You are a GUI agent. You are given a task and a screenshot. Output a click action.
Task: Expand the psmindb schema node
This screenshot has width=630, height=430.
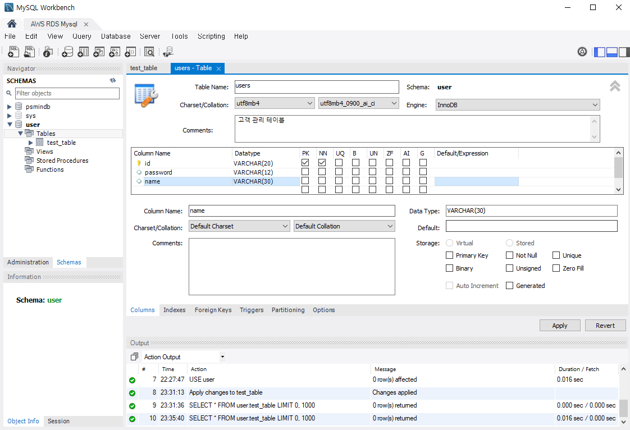9,107
